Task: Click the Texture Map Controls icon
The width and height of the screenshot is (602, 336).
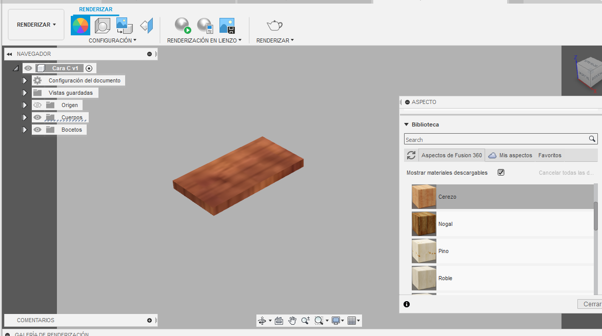Action: 147,26
